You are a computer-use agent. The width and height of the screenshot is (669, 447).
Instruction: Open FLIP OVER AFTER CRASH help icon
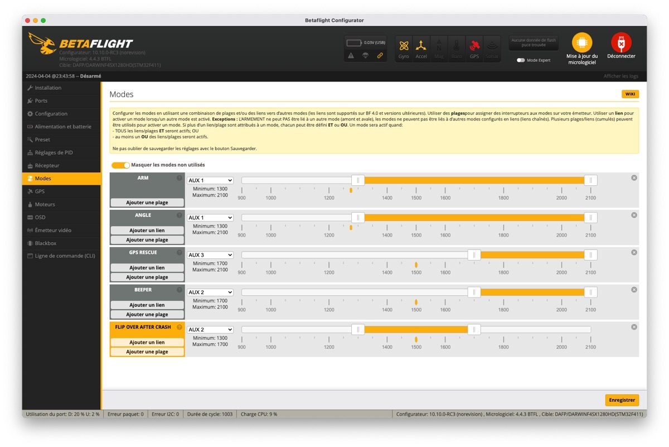pyautogui.click(x=180, y=328)
